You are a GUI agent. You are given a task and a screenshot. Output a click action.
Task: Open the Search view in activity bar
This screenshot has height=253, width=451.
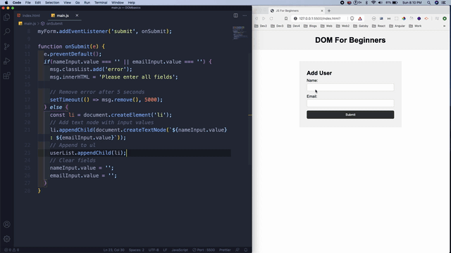(x=6, y=32)
